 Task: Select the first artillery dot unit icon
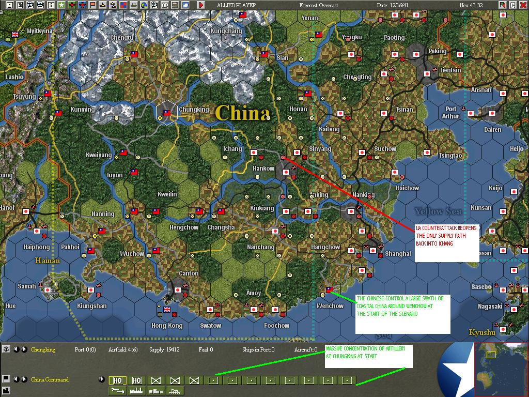[x=213, y=380]
